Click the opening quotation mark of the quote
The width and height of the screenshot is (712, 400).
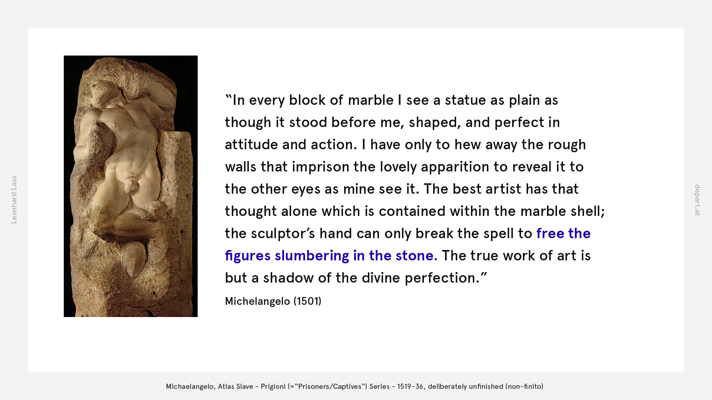pyautogui.click(x=228, y=97)
